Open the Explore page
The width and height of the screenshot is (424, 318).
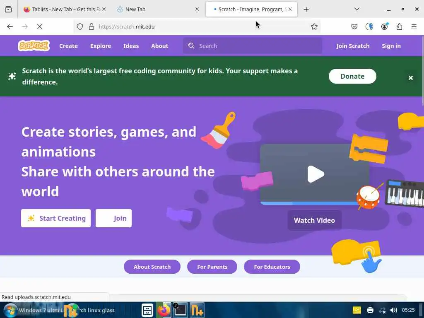pyautogui.click(x=101, y=46)
